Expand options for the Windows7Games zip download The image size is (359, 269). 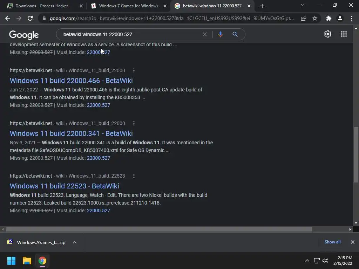(75, 242)
